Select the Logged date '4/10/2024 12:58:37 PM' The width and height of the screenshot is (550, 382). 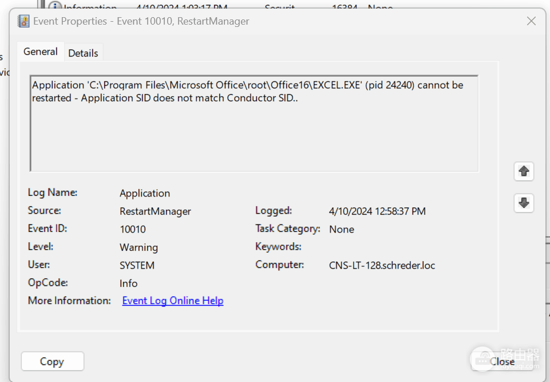[x=377, y=211]
